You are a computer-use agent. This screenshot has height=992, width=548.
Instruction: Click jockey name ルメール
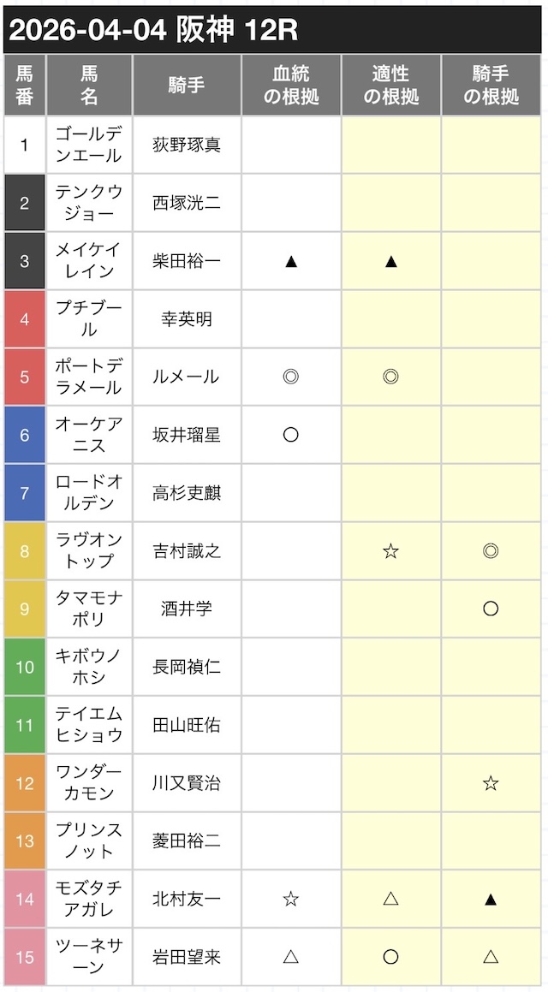point(187,377)
